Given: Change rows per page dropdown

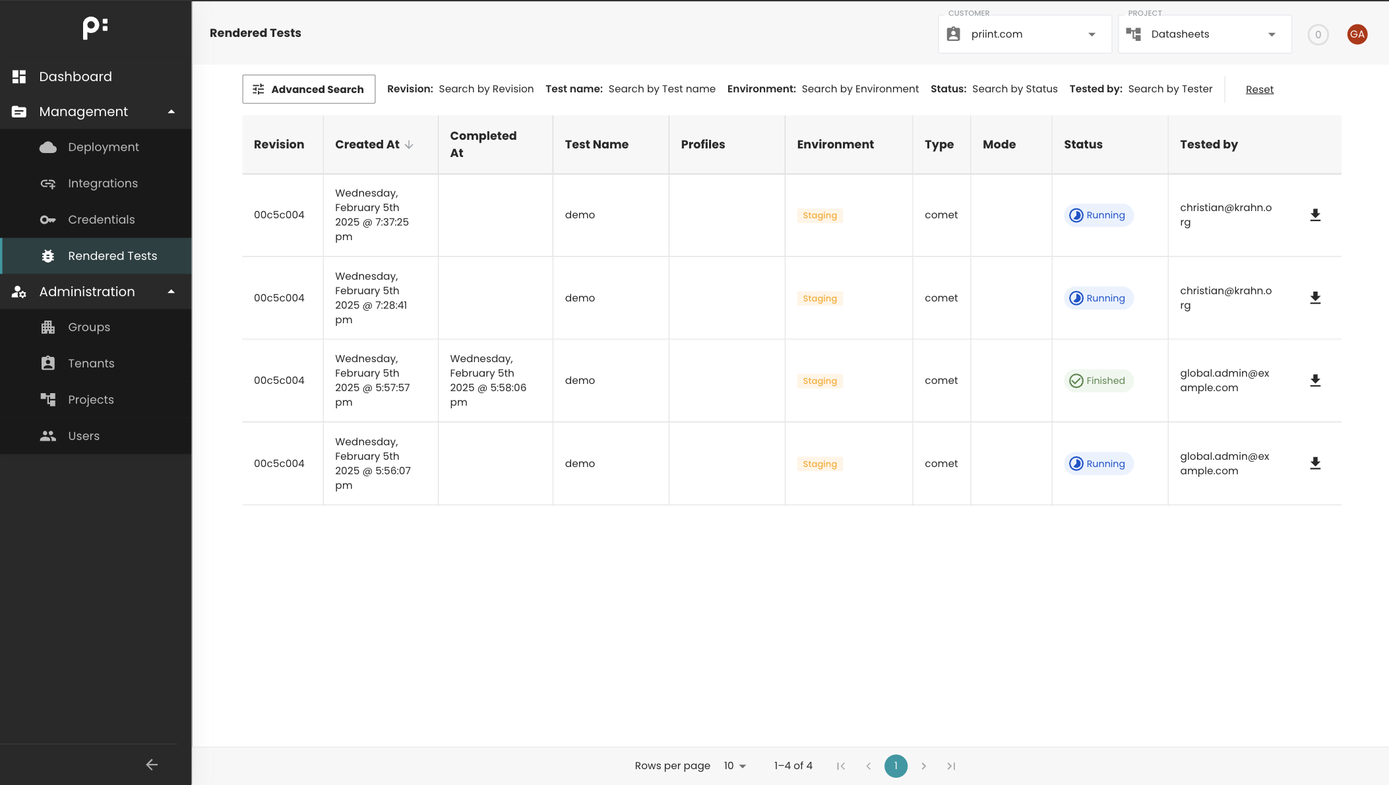Looking at the screenshot, I should tap(735, 766).
